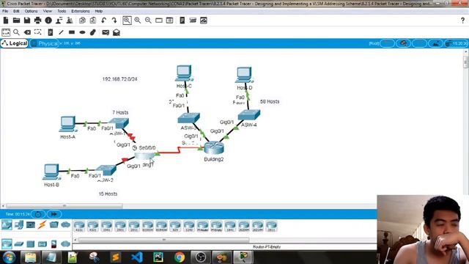Click the 7 Hosts label

coord(120,112)
